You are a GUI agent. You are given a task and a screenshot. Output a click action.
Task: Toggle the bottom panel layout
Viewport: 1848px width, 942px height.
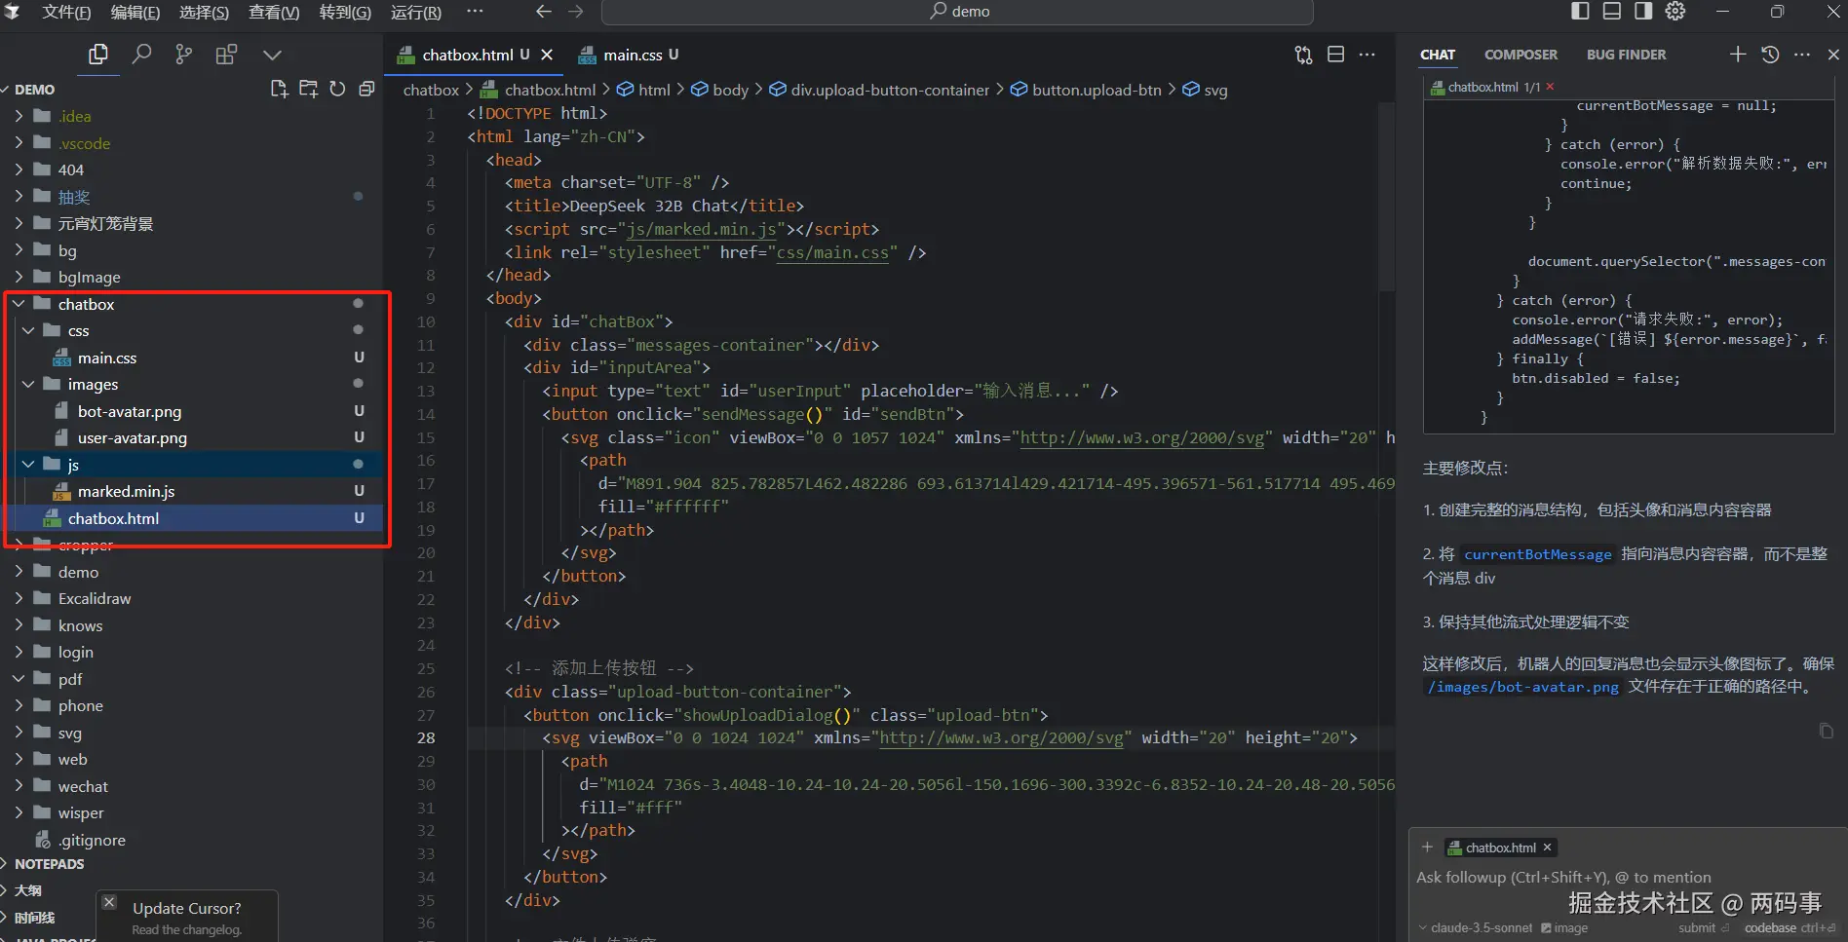[x=1612, y=11]
